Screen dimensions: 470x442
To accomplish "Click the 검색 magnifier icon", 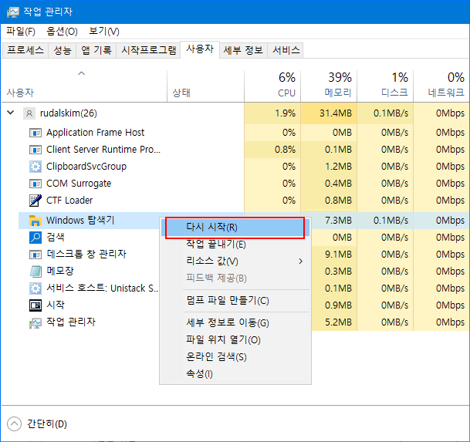I will click(36, 238).
